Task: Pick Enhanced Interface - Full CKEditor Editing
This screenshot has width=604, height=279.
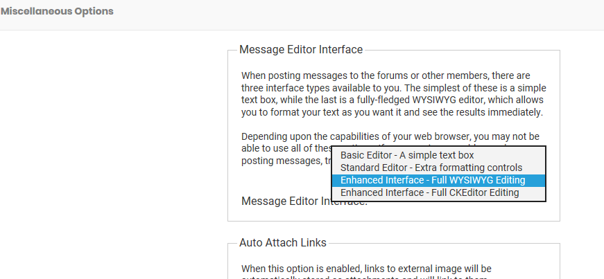Action: (x=429, y=192)
